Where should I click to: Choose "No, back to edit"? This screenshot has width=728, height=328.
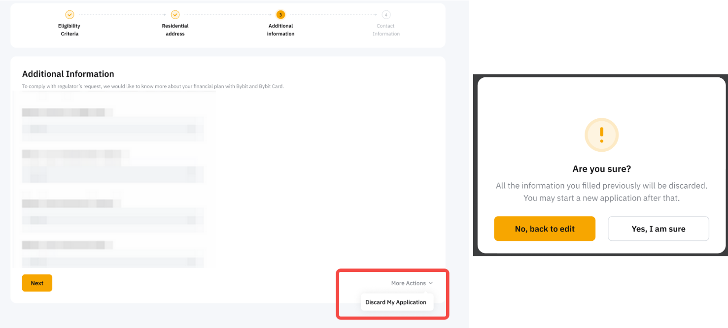(545, 229)
